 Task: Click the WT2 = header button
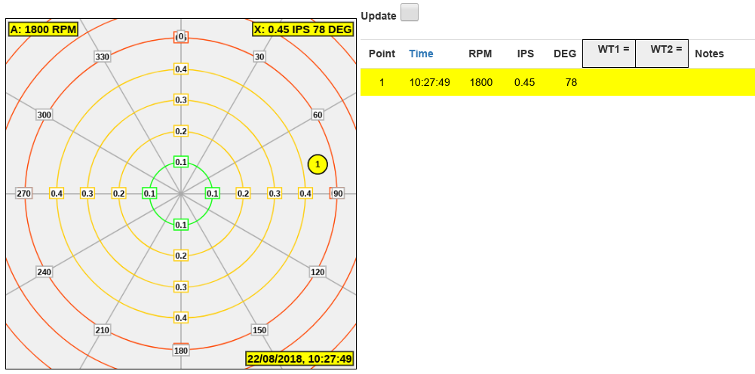point(661,54)
